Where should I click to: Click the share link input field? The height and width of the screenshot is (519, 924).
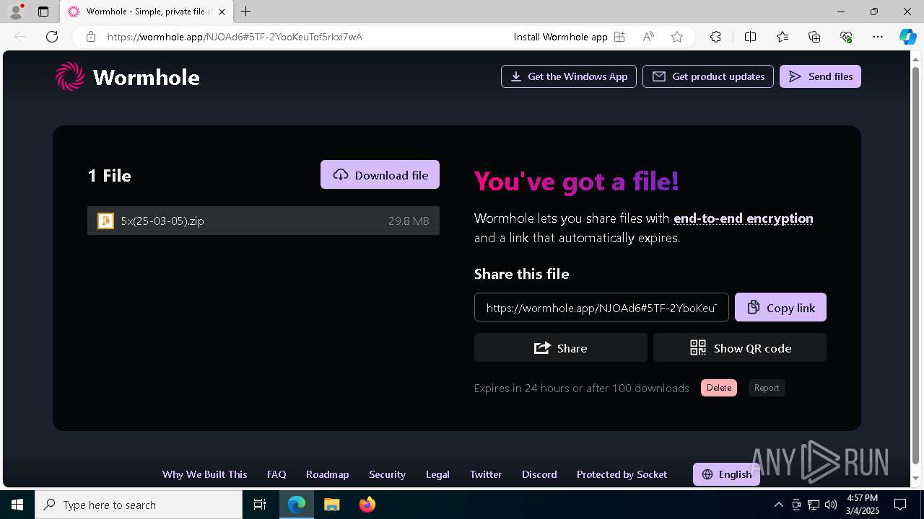click(601, 307)
